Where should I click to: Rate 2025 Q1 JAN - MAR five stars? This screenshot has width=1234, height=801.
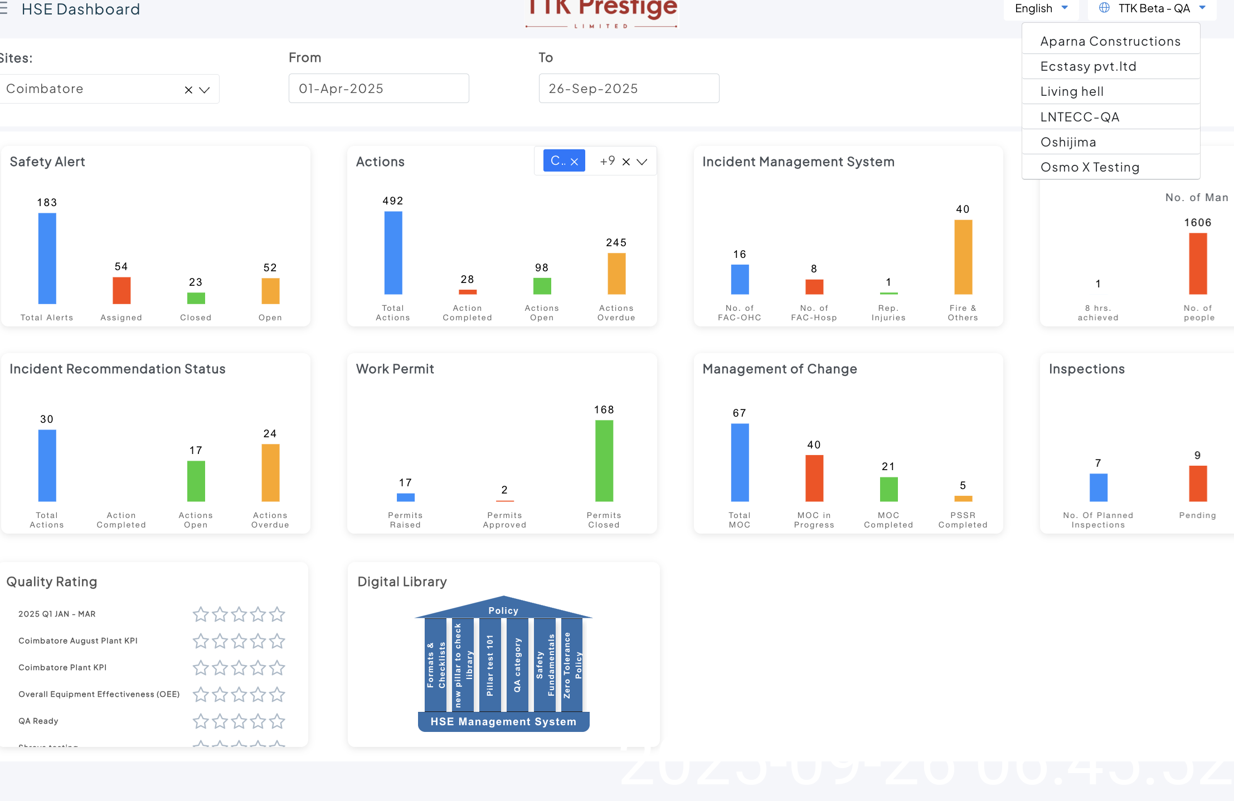click(277, 614)
